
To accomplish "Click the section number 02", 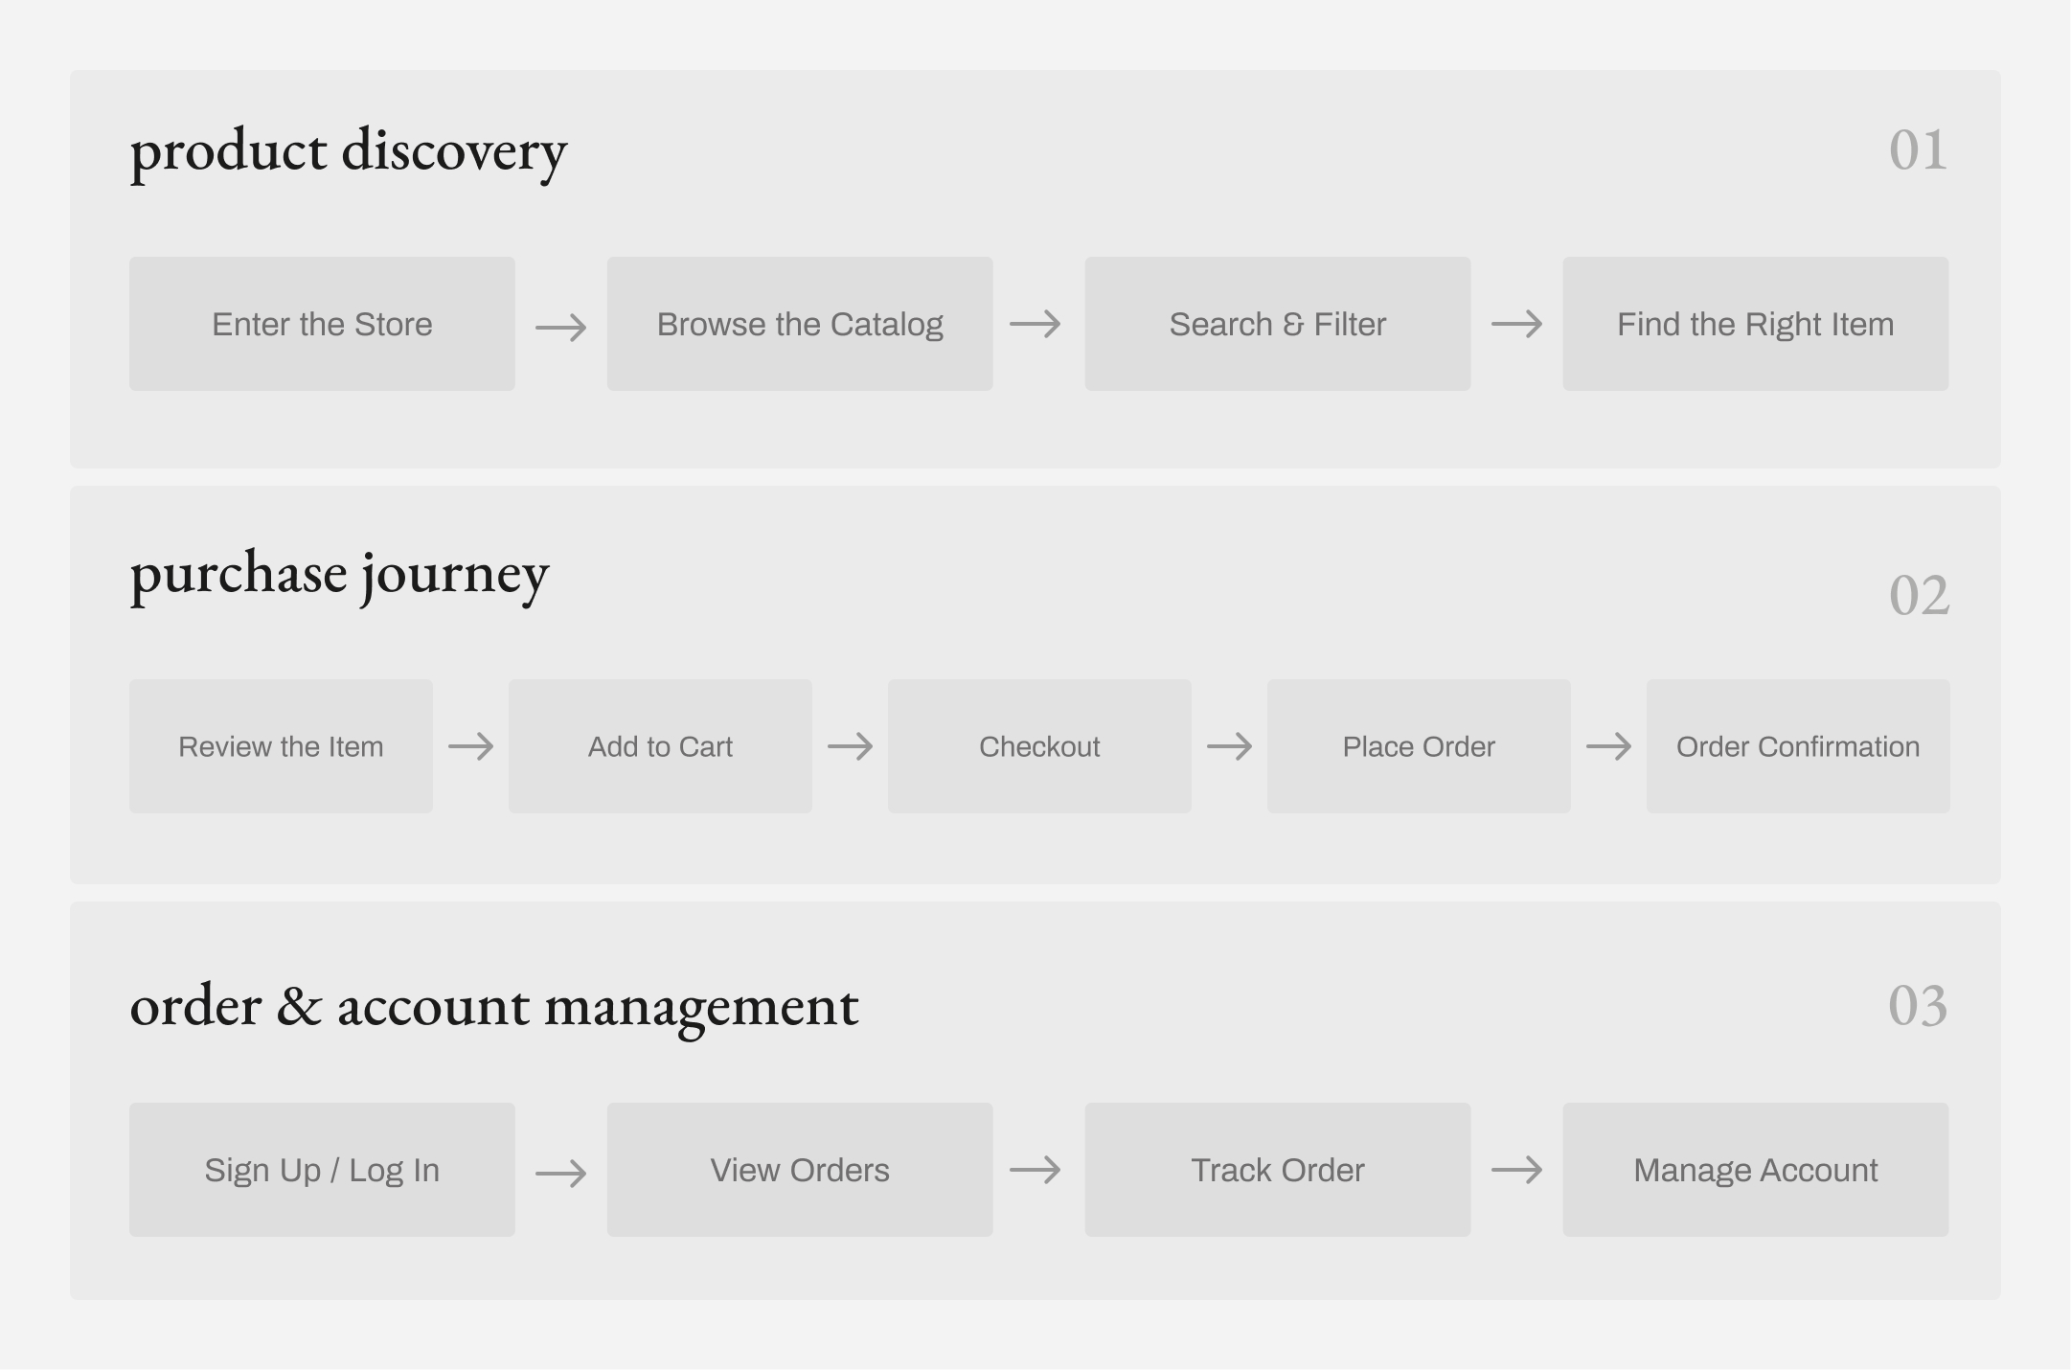I will [x=1919, y=595].
